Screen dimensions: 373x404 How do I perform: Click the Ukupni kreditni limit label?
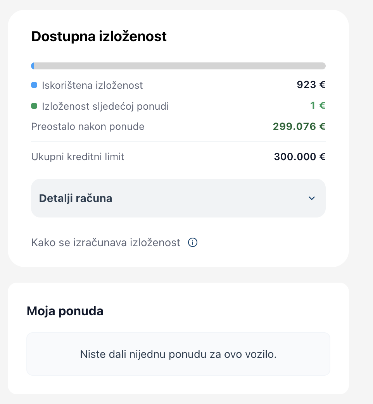pyautogui.click(x=78, y=157)
